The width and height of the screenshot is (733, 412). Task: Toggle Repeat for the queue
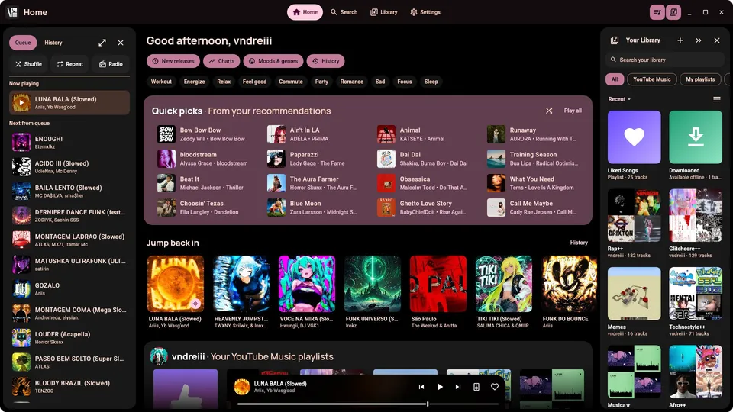pos(70,64)
